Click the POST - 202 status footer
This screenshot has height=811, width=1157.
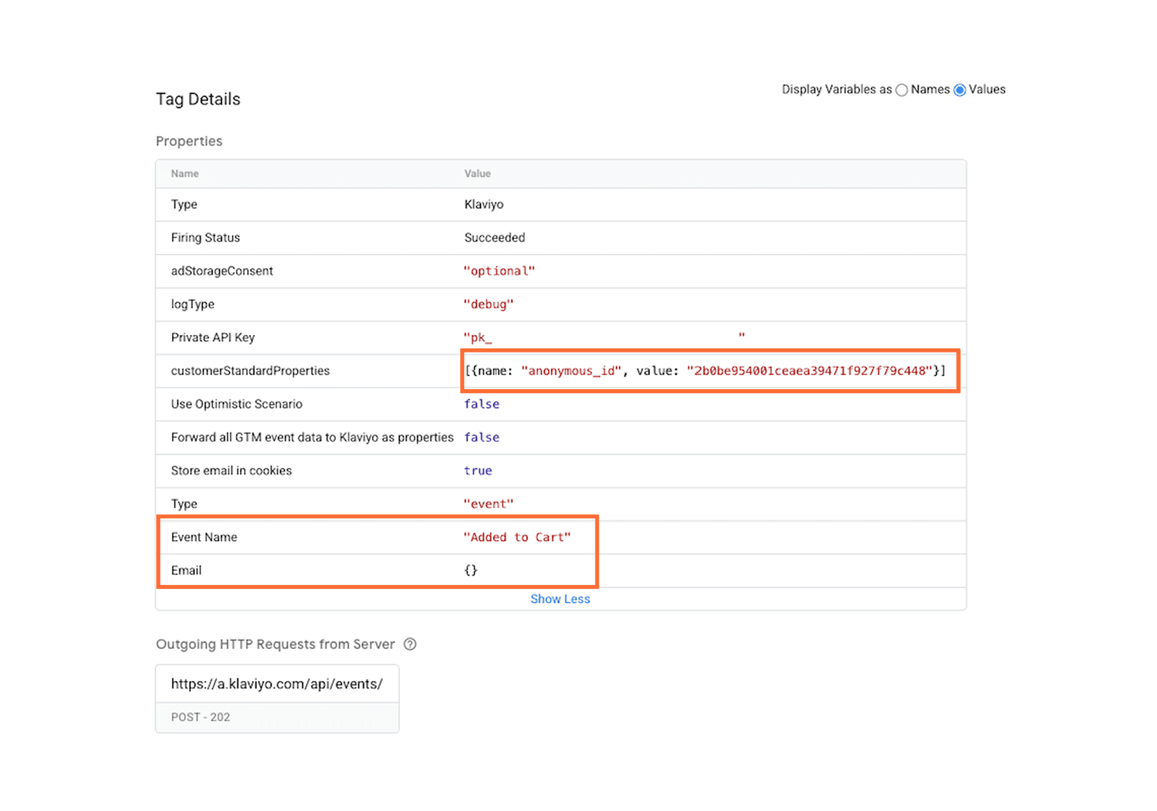coord(201,717)
